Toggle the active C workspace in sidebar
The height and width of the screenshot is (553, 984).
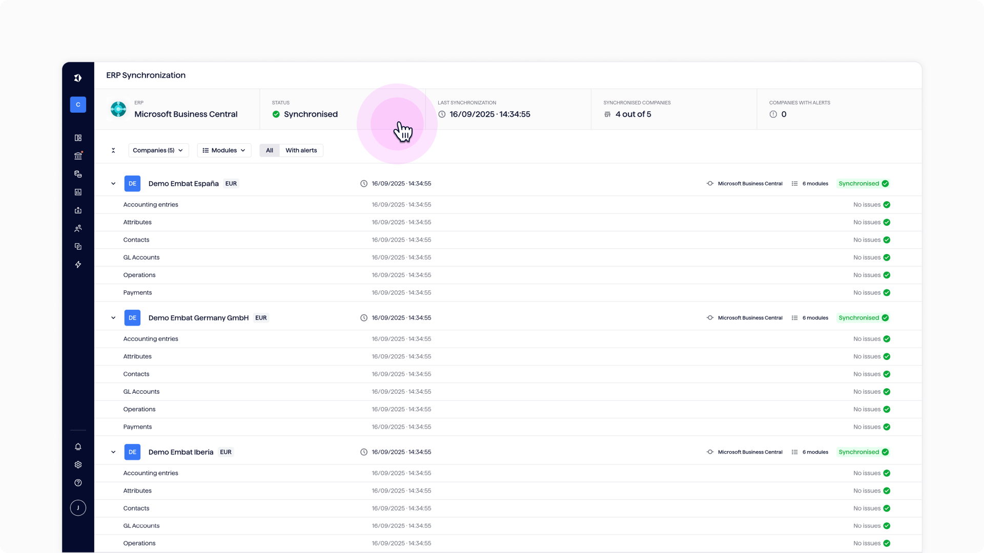coord(78,104)
